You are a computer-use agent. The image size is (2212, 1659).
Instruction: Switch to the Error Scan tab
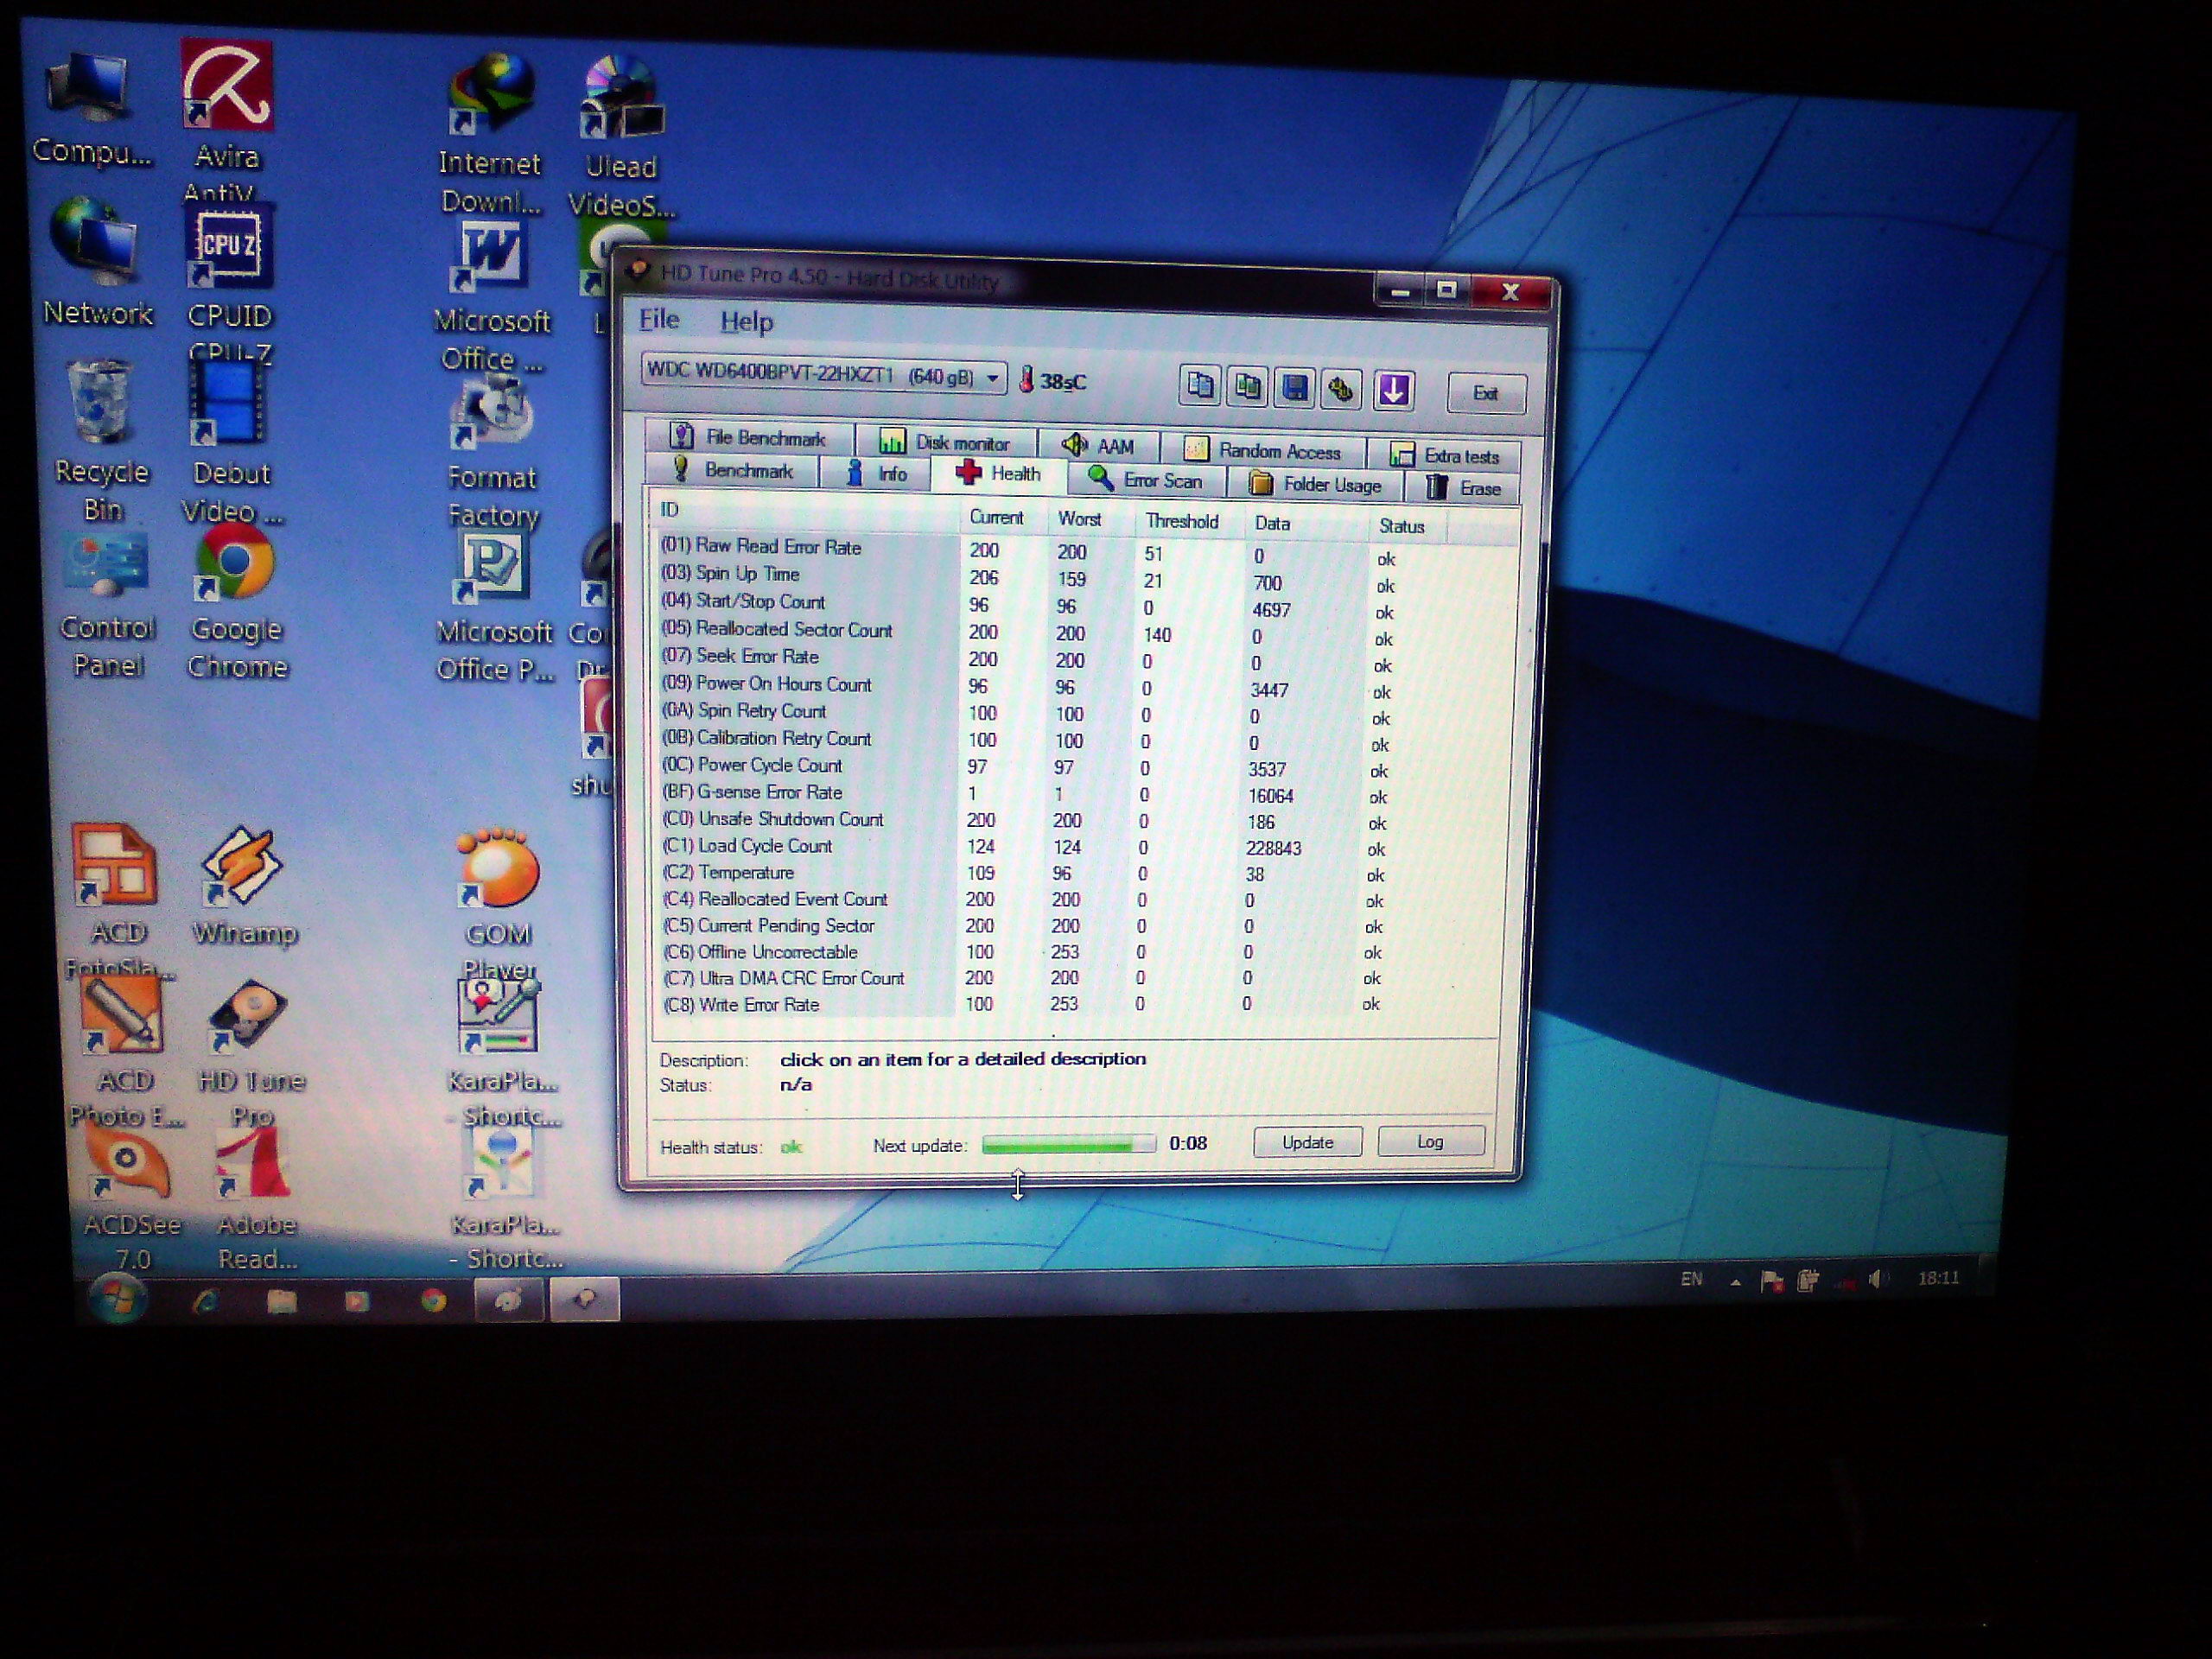(x=1146, y=481)
